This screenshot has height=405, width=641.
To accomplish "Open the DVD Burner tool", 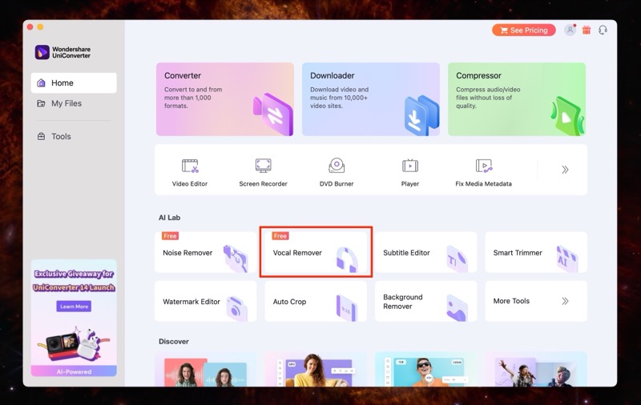I will 337,173.
